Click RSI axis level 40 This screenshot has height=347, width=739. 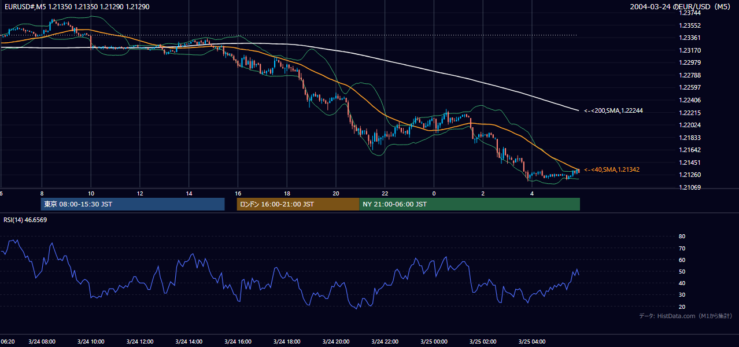pyautogui.click(x=682, y=283)
